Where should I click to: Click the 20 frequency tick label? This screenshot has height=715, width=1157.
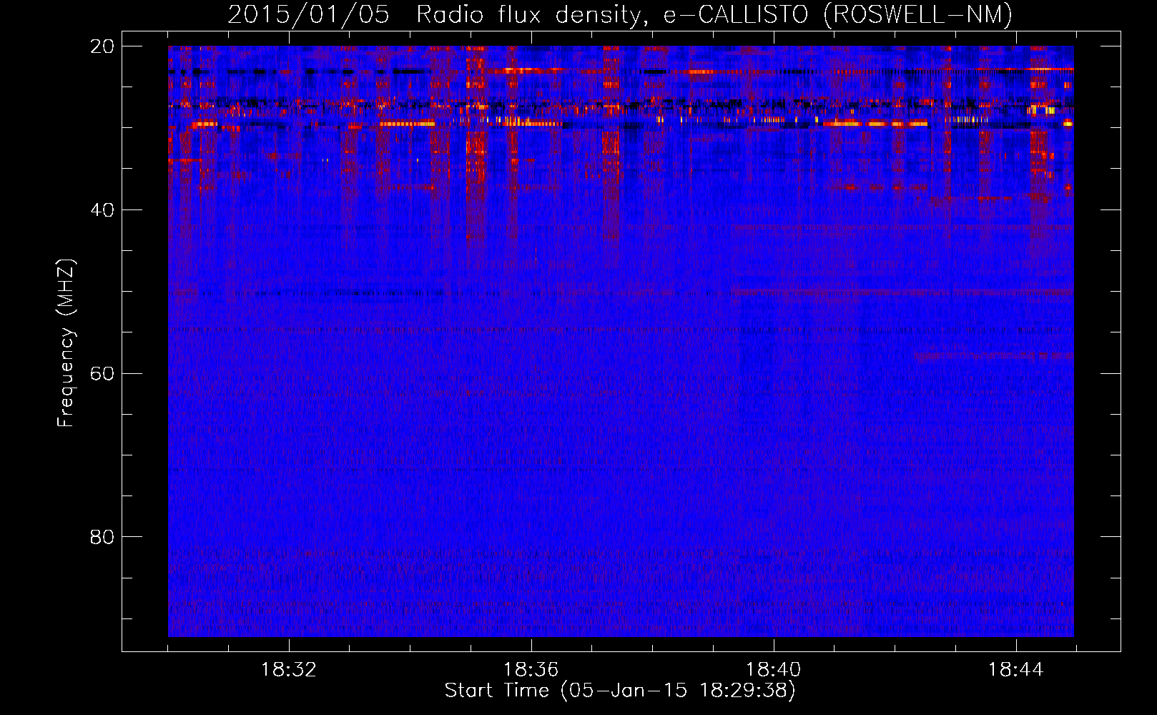[102, 46]
